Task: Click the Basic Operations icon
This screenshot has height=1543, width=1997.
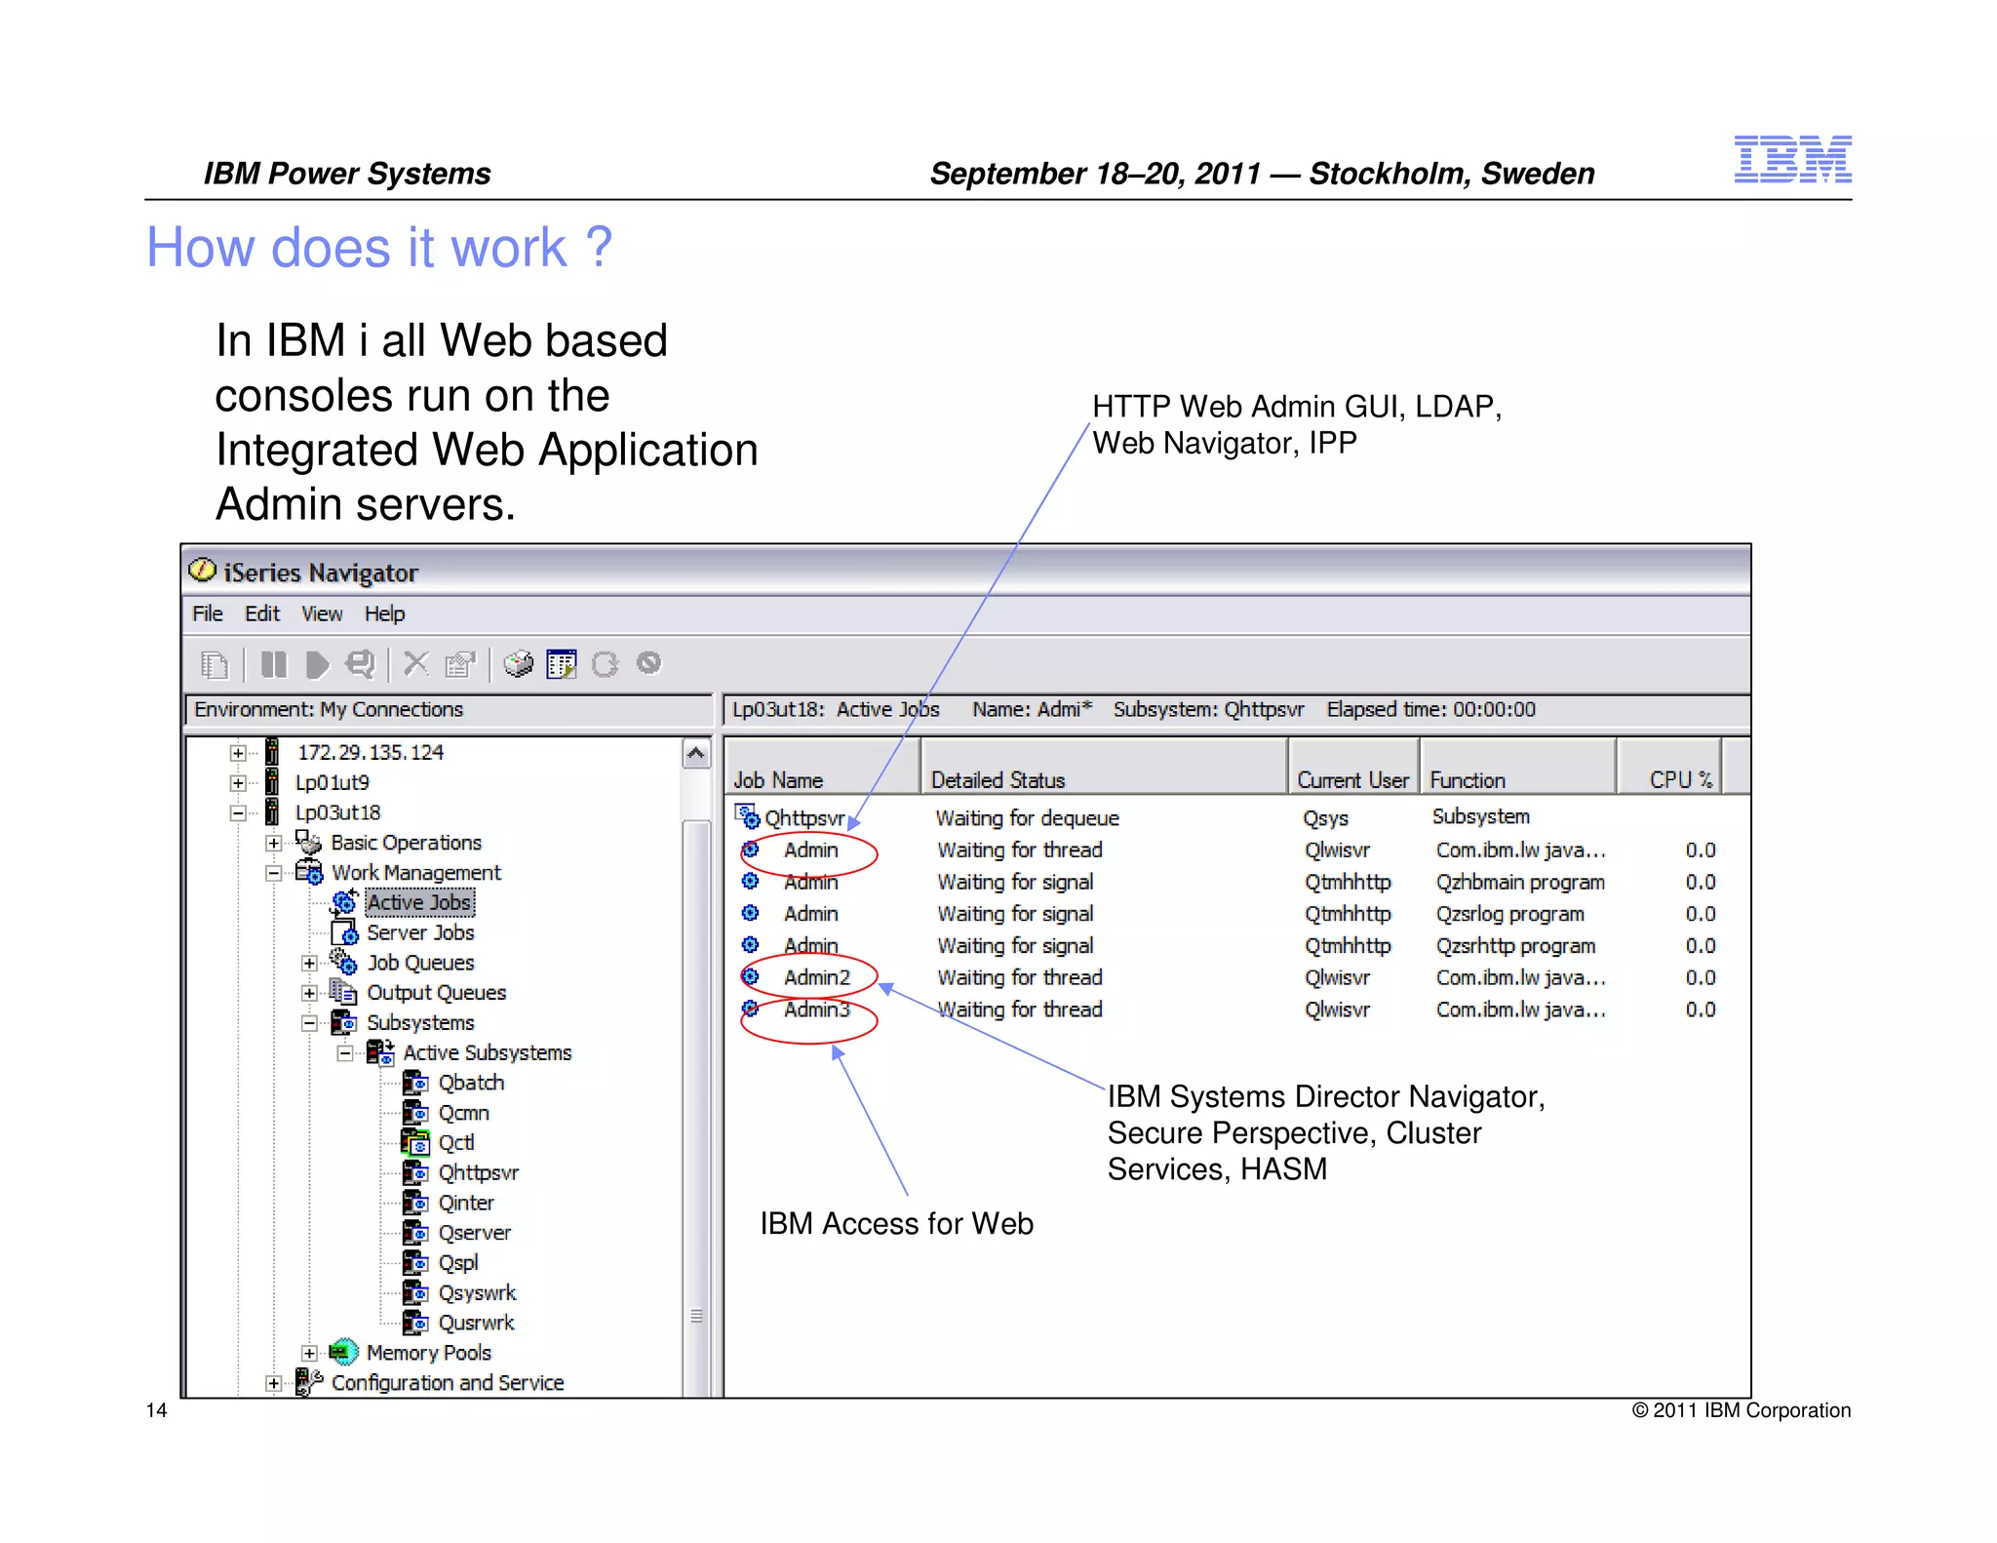Action: [x=308, y=842]
